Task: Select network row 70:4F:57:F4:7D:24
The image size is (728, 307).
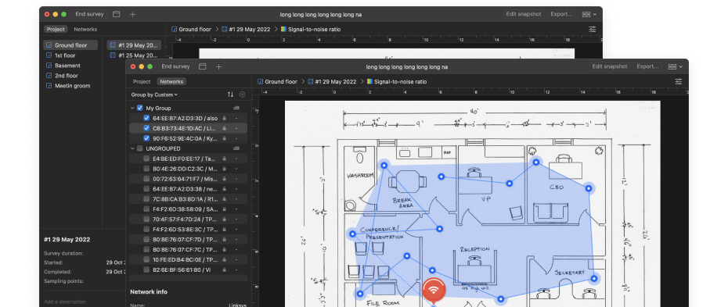Action: click(x=189, y=219)
